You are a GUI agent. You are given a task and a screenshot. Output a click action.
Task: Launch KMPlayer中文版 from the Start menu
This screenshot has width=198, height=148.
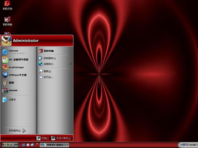(x=17, y=75)
